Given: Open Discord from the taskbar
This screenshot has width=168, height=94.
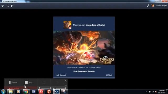Looking at the screenshot, I should click(x=34, y=92).
